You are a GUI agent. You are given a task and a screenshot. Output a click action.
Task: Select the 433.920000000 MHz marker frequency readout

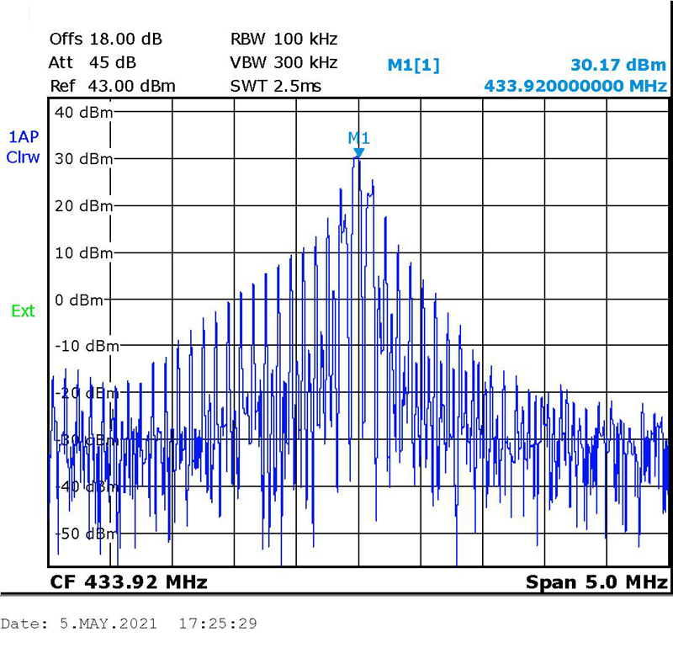(575, 86)
